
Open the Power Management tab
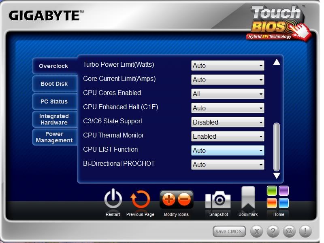54,137
